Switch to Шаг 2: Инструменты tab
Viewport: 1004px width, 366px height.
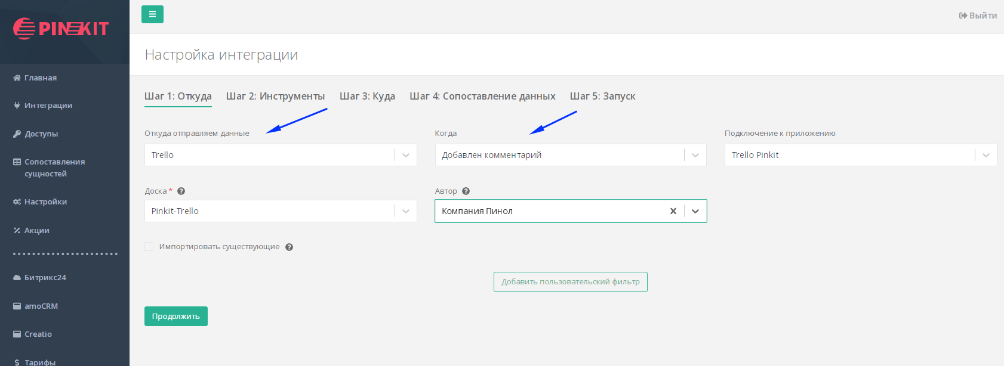(x=275, y=97)
